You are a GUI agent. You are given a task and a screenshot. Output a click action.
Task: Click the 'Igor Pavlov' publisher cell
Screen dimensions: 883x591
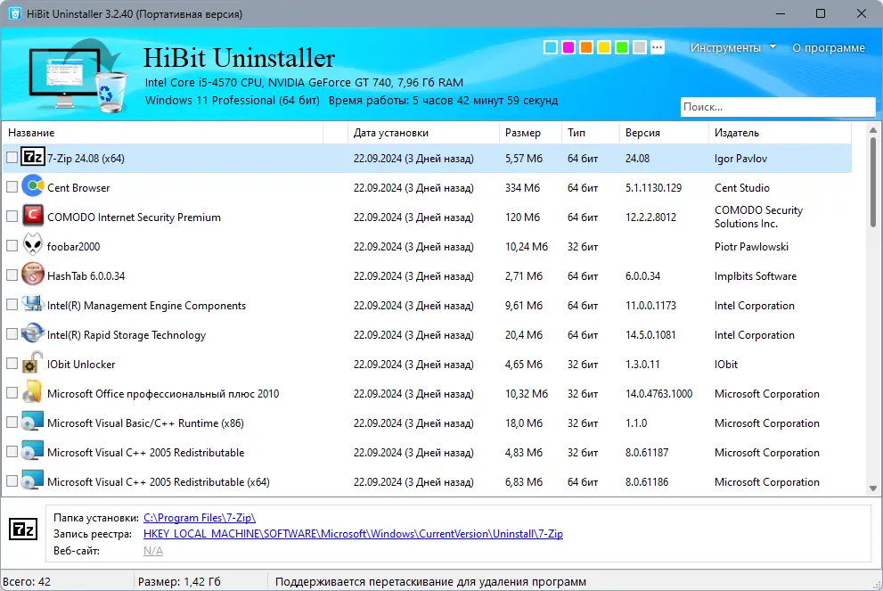[x=740, y=159]
